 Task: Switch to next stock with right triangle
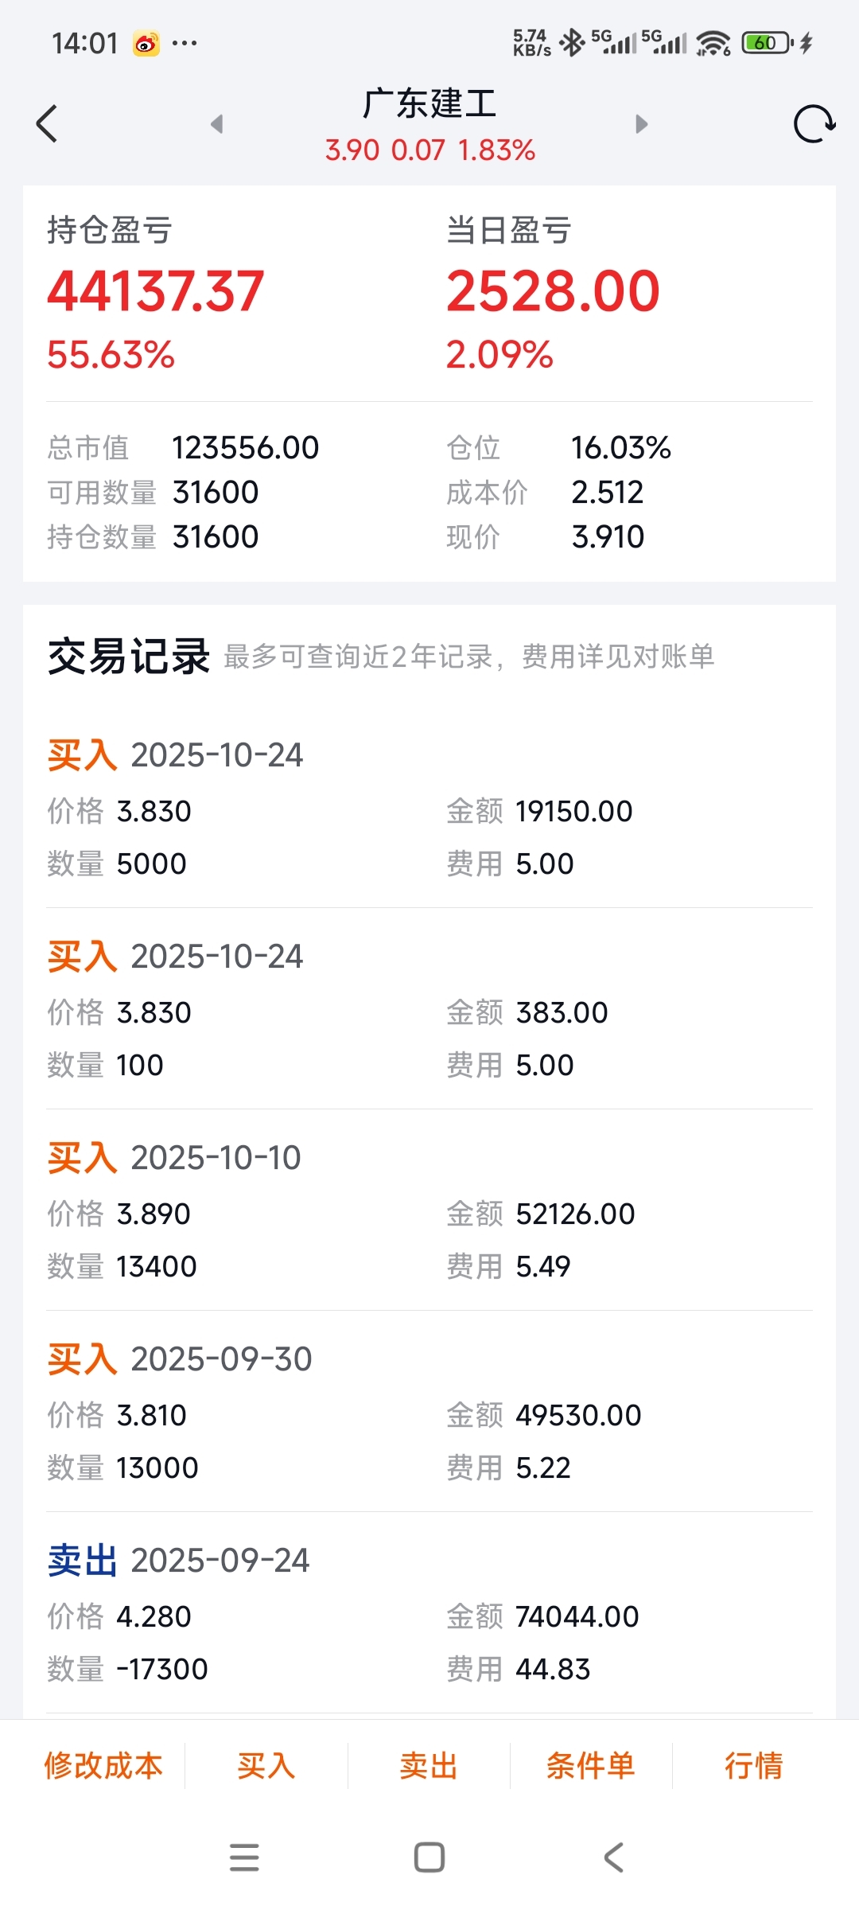(642, 124)
